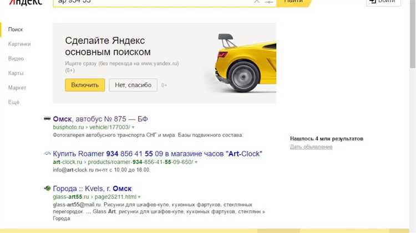
Task: Click the Нет, спасибо button
Action: pos(133,85)
